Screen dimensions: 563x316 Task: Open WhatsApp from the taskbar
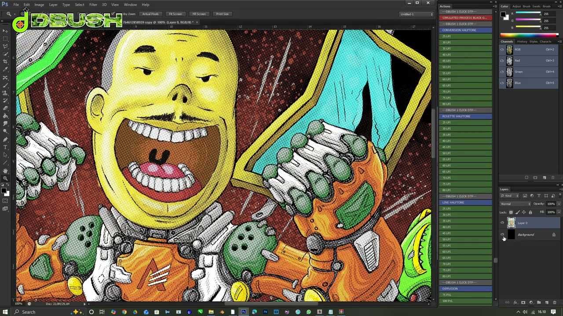(309, 312)
